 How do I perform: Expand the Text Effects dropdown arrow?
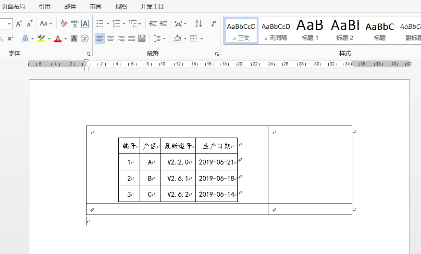pyautogui.click(x=32, y=38)
